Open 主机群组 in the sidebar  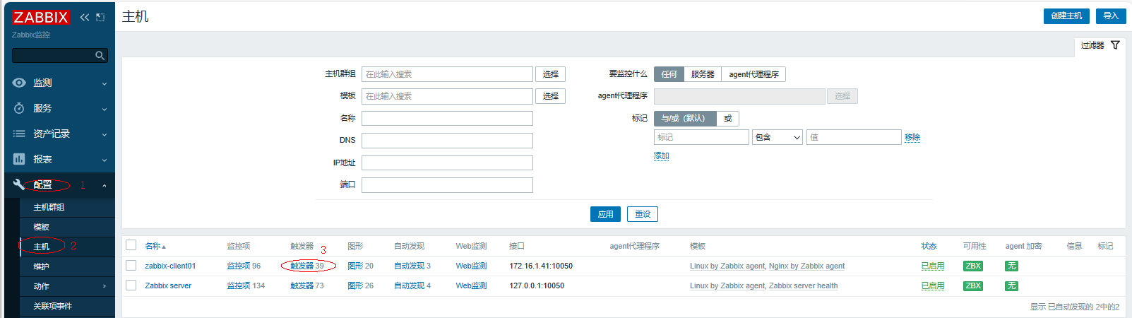tap(49, 207)
